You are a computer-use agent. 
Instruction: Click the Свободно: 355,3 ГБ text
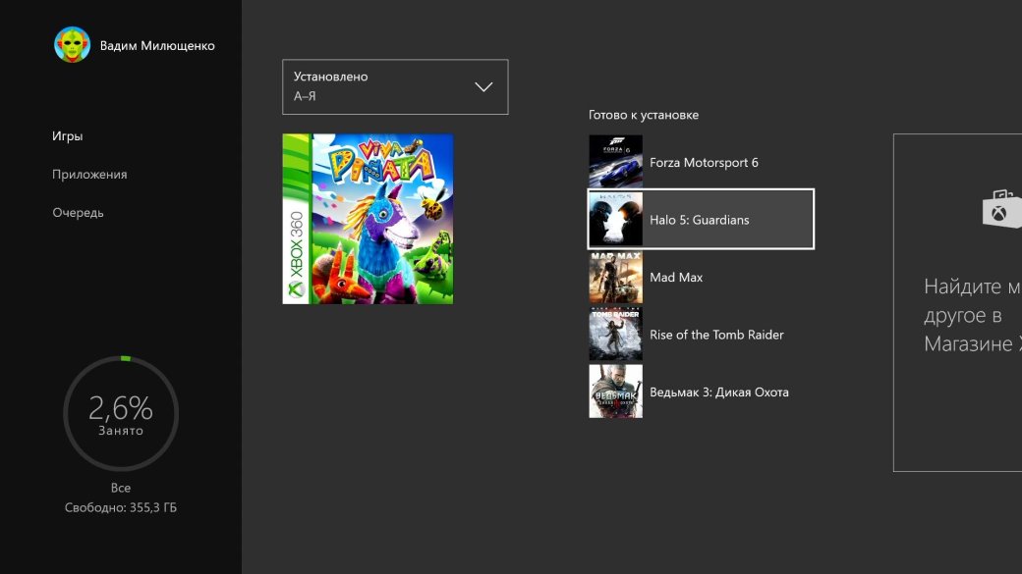(x=121, y=507)
